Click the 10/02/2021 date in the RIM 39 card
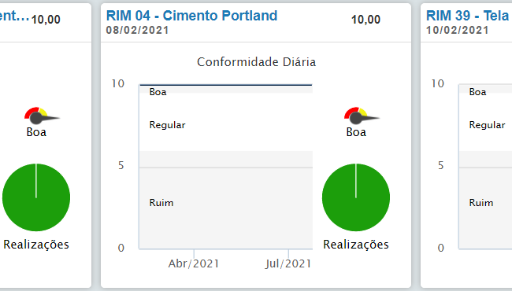The width and height of the screenshot is (512, 291). (x=457, y=31)
